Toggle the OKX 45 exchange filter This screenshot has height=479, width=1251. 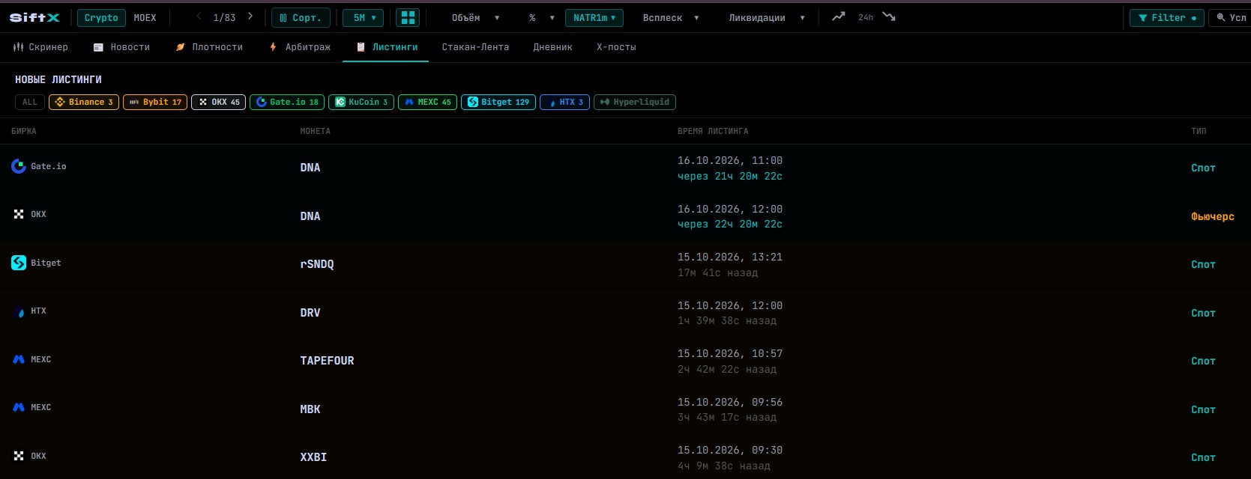click(x=219, y=102)
